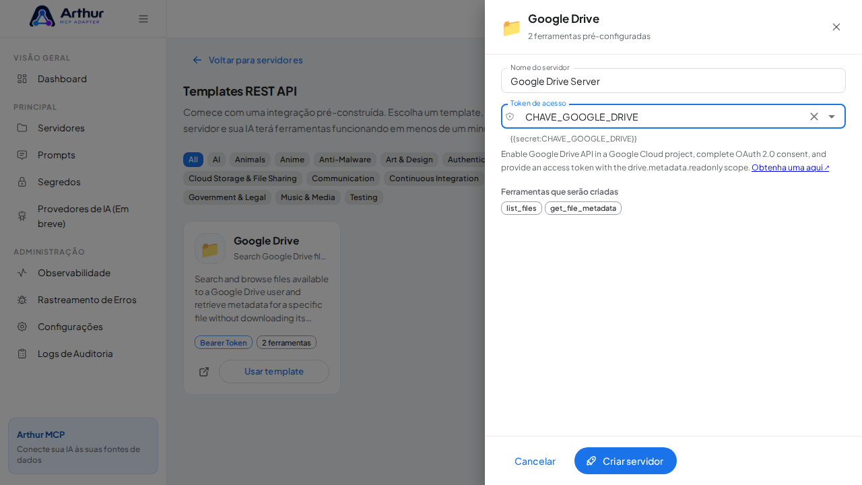Click the Logs de Auditoria clipboard icon

22,354
